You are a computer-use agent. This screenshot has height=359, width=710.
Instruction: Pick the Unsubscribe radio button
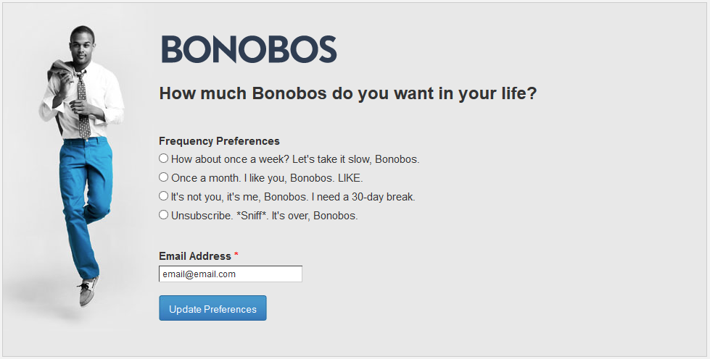coord(164,215)
